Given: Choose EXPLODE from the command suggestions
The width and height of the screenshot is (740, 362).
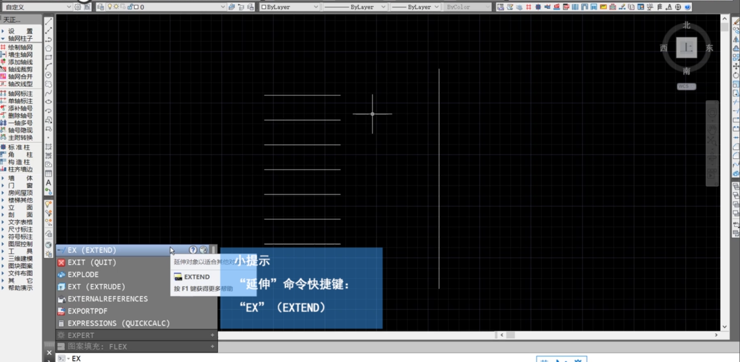Looking at the screenshot, I should coord(83,275).
